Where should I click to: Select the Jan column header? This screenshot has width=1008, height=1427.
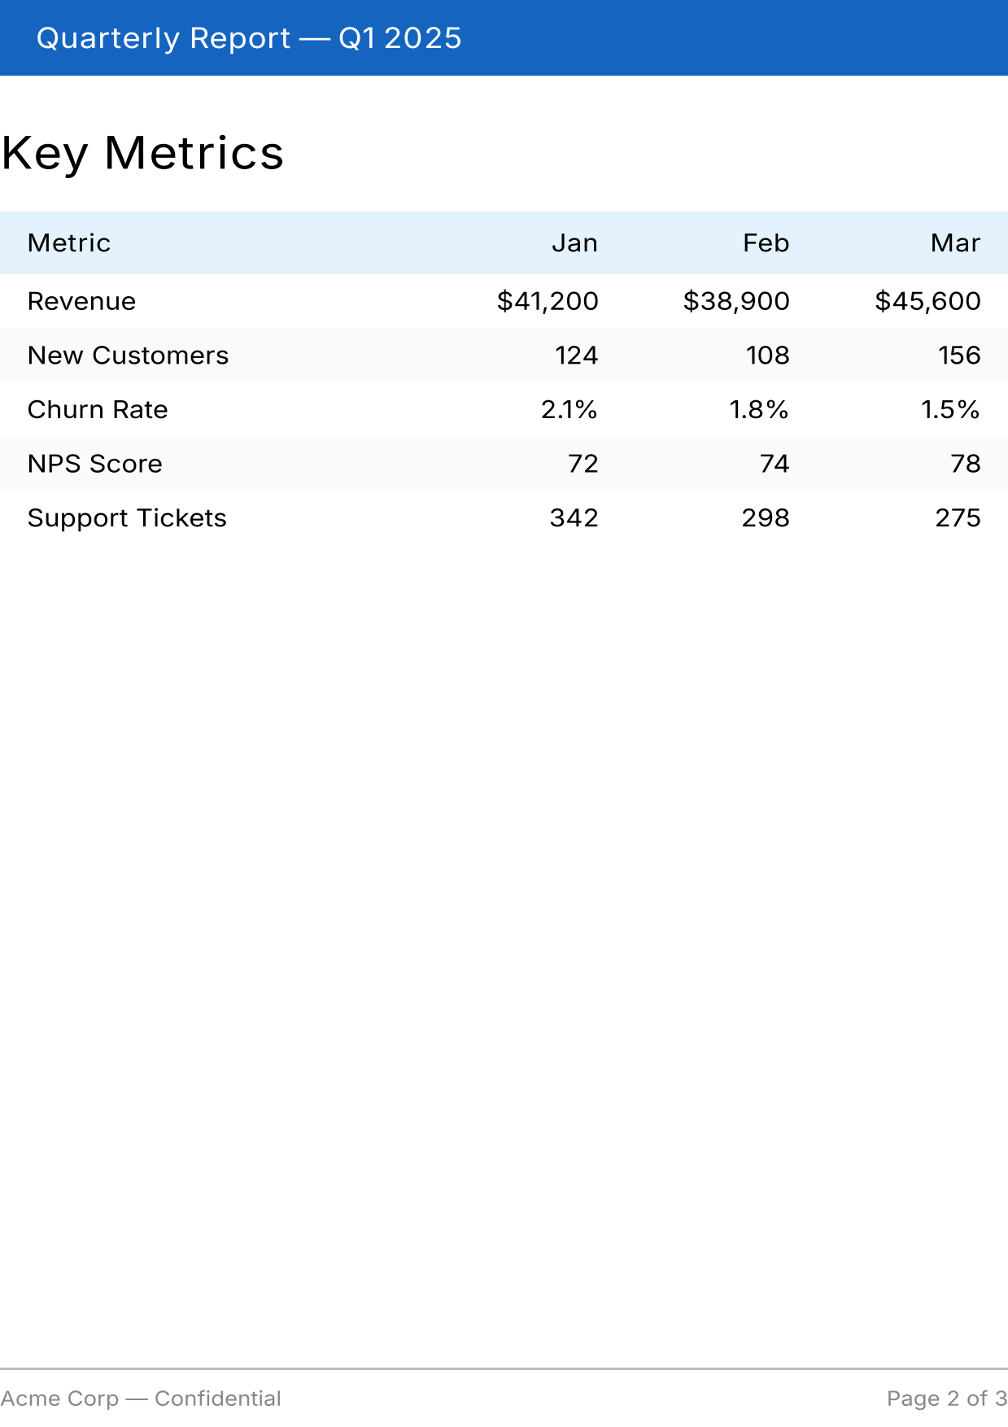[x=574, y=243]
